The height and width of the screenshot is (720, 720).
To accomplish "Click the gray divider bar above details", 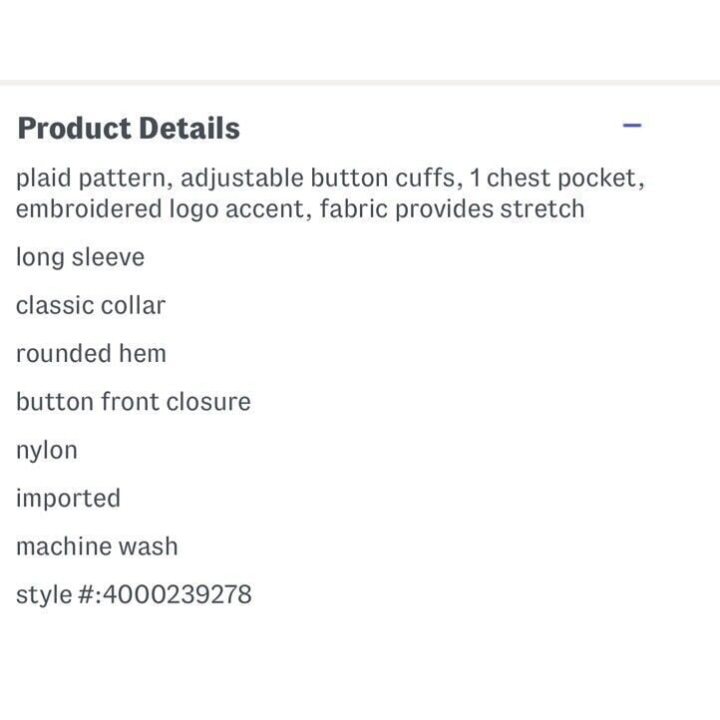I will click(x=360, y=83).
